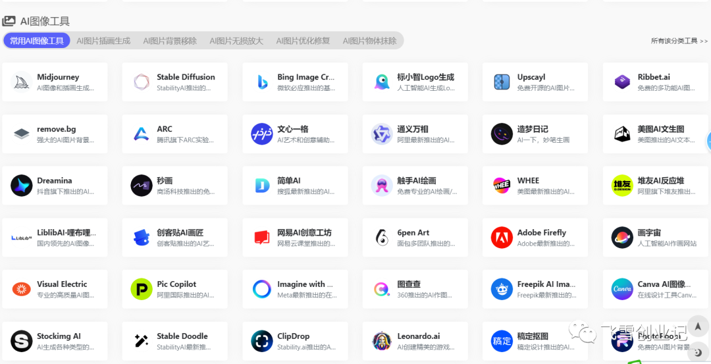711x364 pixels.
Task: Click the back-to-top arrow button
Action: tap(698, 326)
